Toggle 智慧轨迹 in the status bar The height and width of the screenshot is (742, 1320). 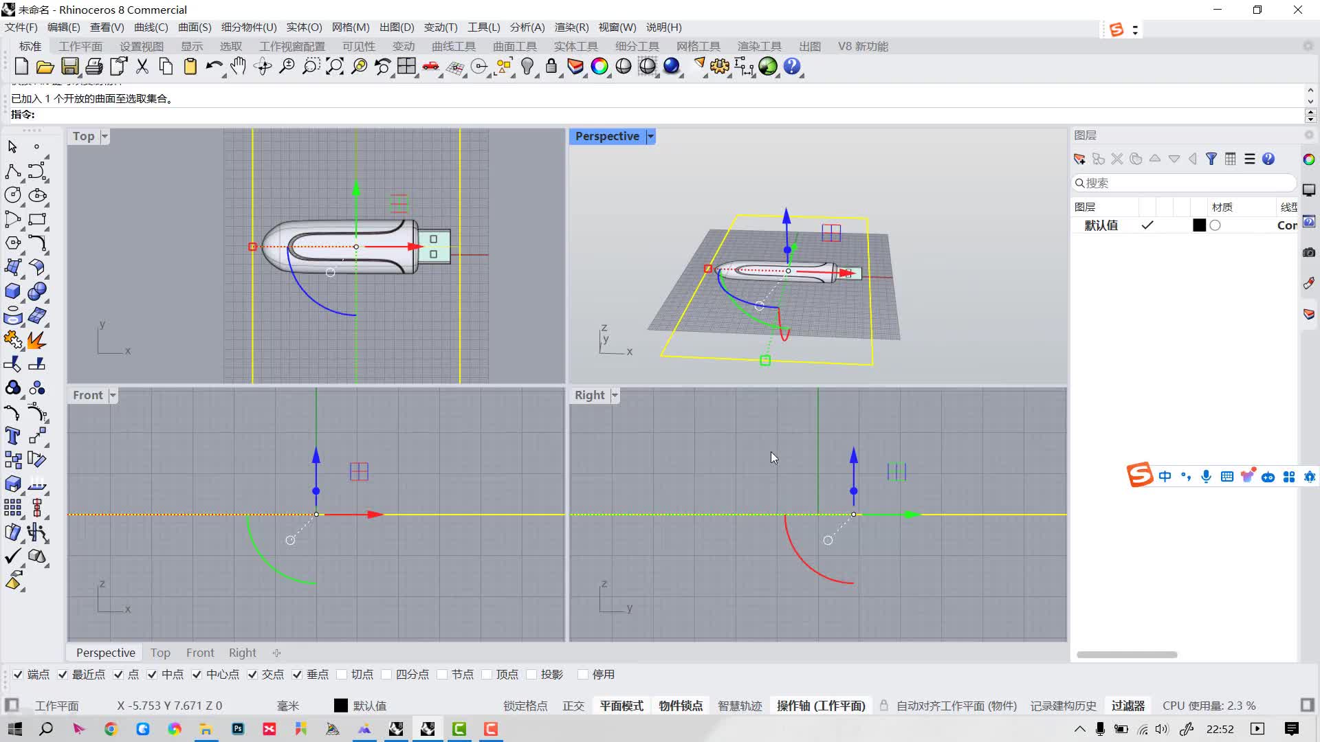click(x=740, y=706)
